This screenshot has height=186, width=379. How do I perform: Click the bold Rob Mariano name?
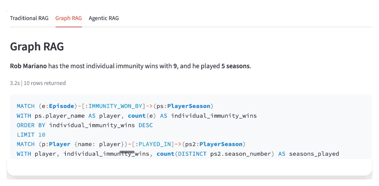tap(28, 66)
